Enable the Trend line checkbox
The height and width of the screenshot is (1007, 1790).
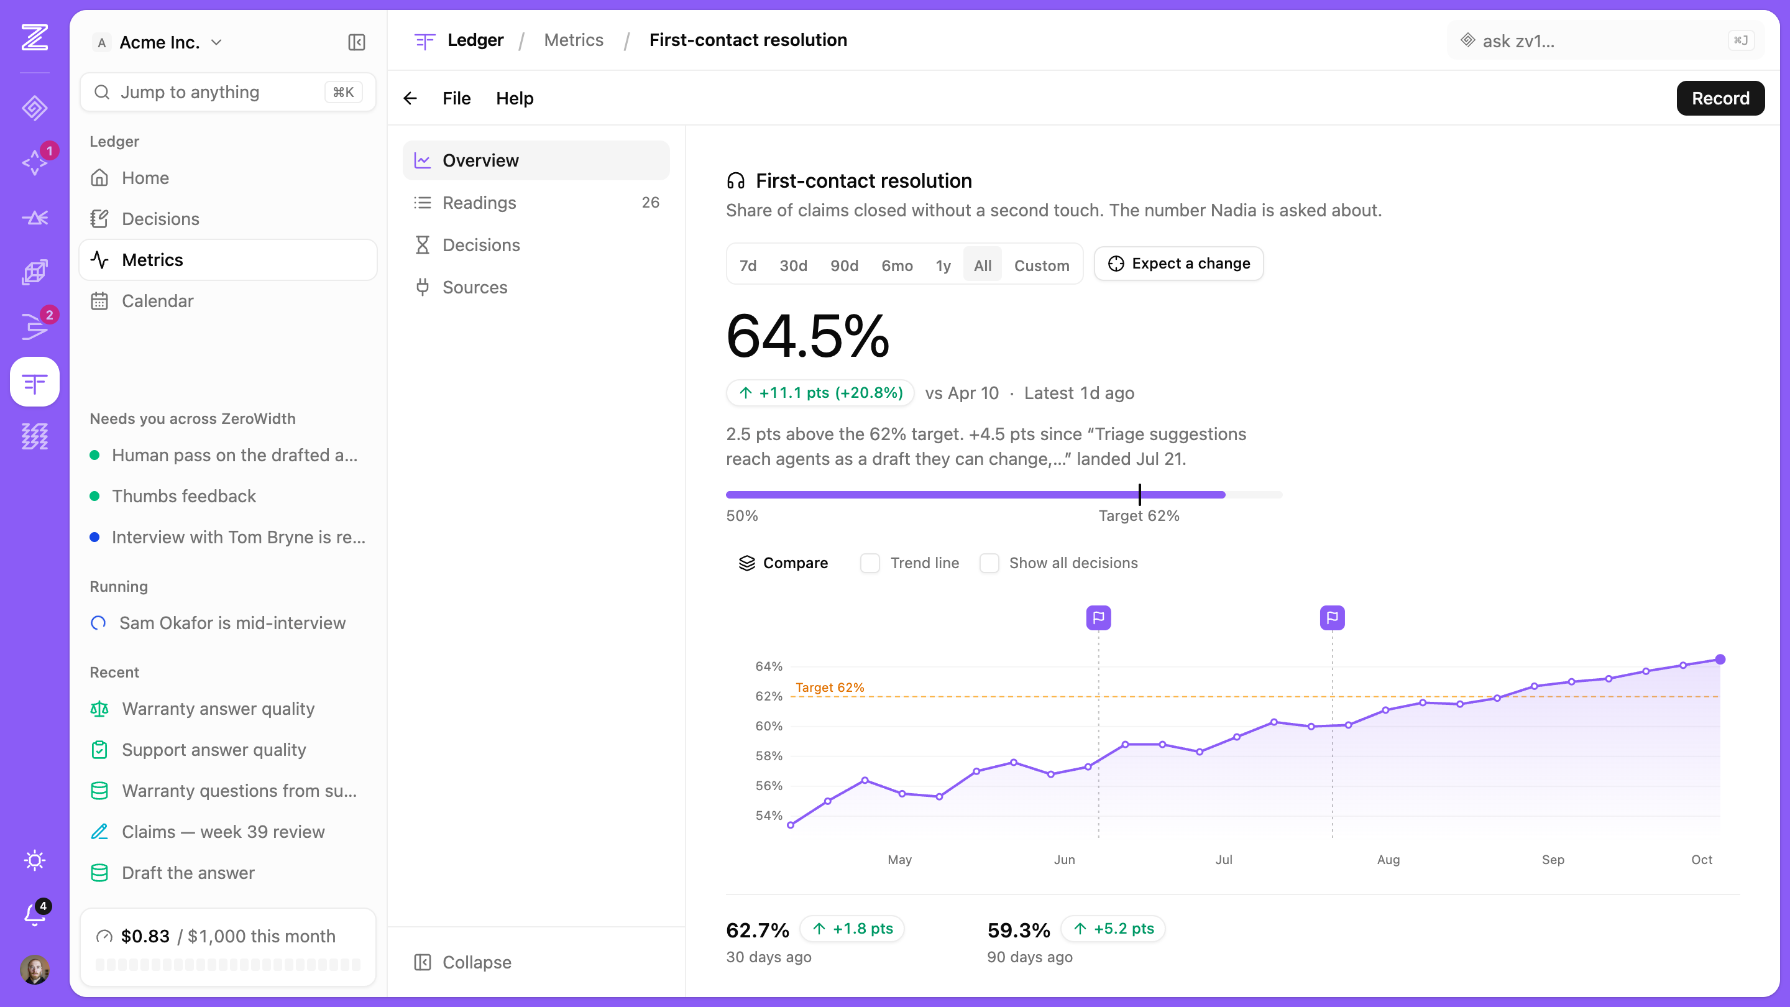coord(870,563)
